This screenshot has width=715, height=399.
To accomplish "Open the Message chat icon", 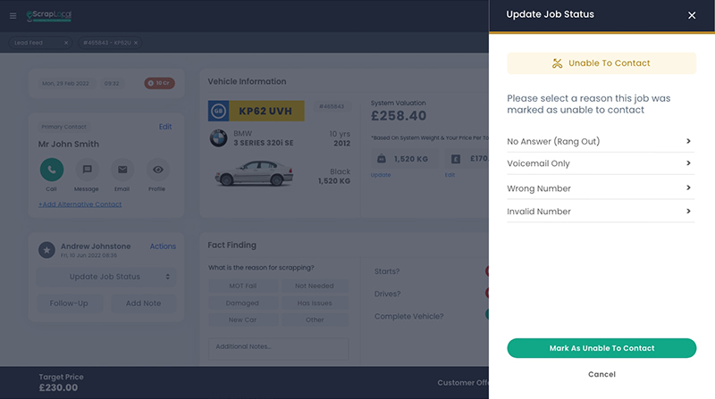I will click(87, 169).
